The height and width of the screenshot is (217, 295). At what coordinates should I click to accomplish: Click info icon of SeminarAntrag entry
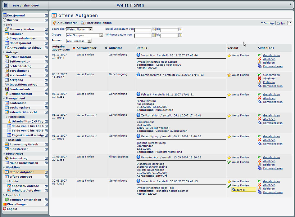click(138, 74)
